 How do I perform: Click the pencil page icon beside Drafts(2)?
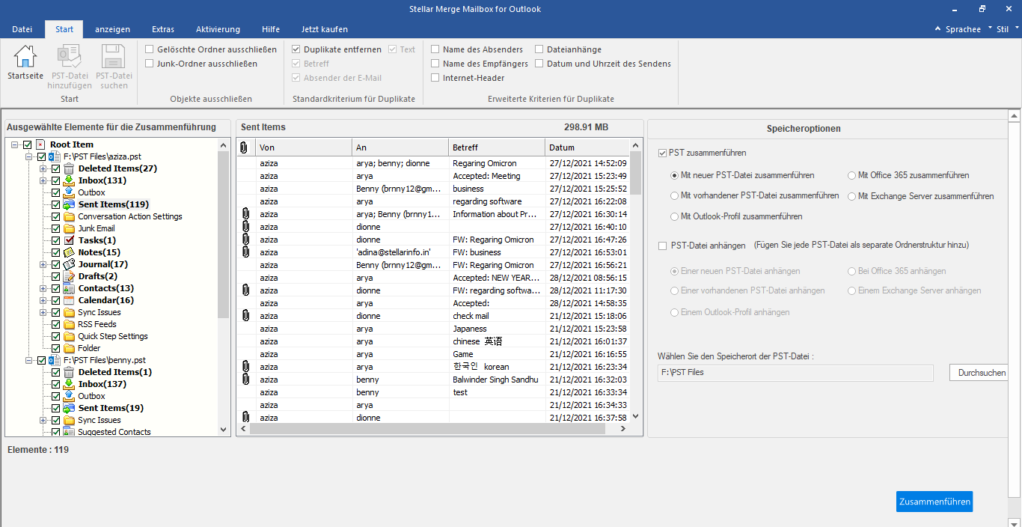(69, 276)
